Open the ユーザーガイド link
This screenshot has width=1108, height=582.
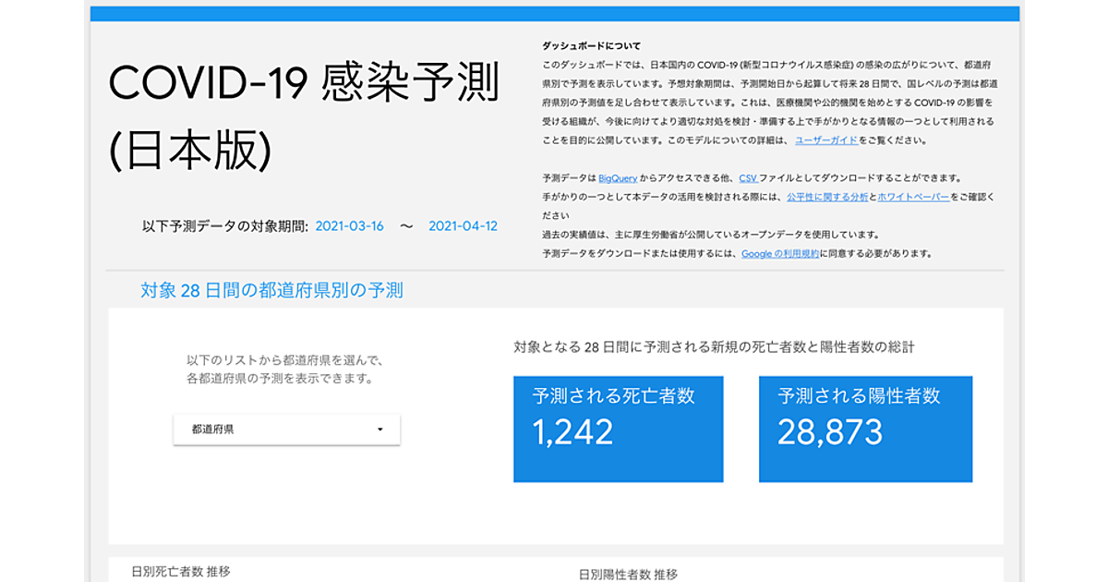click(826, 140)
